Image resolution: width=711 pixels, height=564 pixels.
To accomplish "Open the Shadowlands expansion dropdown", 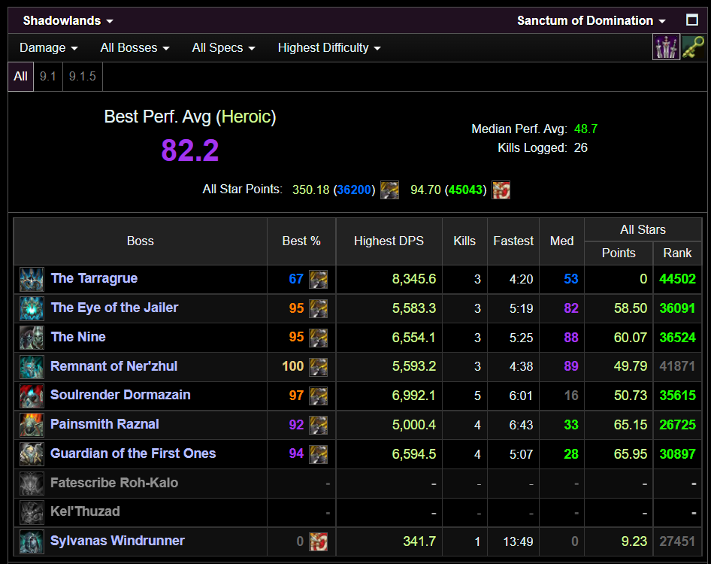I will (68, 21).
